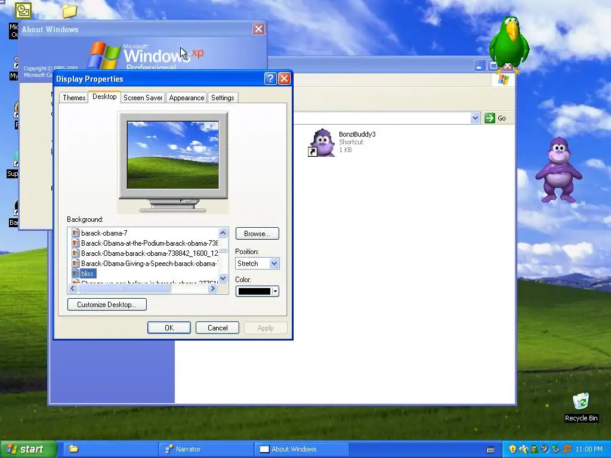This screenshot has width=611, height=458.
Task: Minimize the Explorer window behind
Action: (x=479, y=66)
